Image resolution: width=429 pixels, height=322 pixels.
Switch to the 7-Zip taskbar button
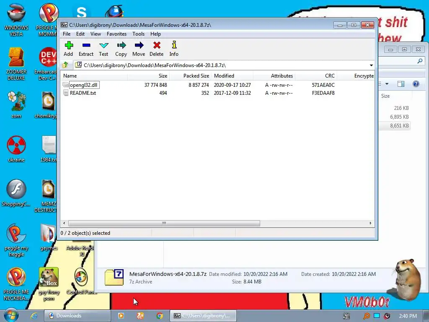click(x=203, y=316)
